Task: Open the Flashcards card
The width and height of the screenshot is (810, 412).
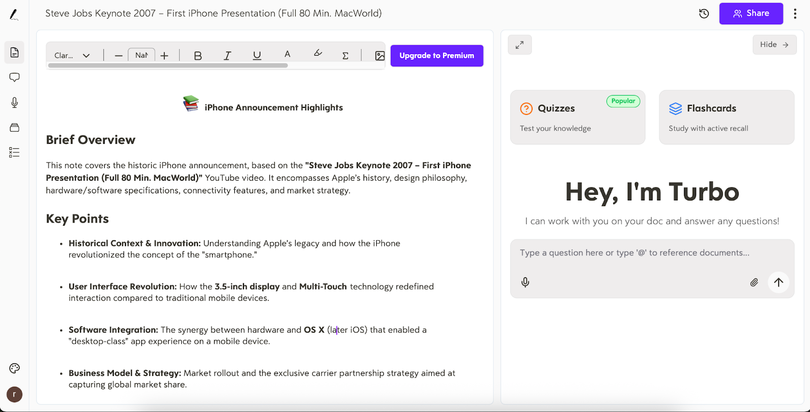Action: [x=726, y=117]
